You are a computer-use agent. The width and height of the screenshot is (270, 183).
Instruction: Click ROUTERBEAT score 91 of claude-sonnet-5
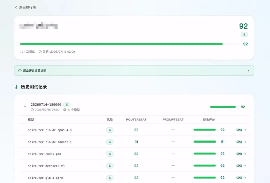pyautogui.click(x=136, y=142)
